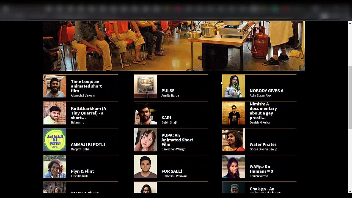Viewport: 352px width, 198px height.
Task: Select the author name 'Godse Diksha Deelip'
Action: click(x=263, y=149)
